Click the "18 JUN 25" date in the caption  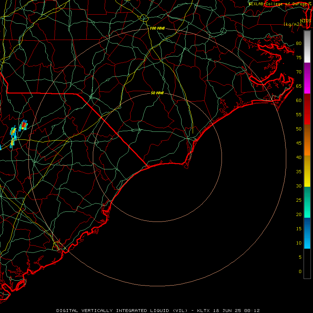[x=227, y=311]
